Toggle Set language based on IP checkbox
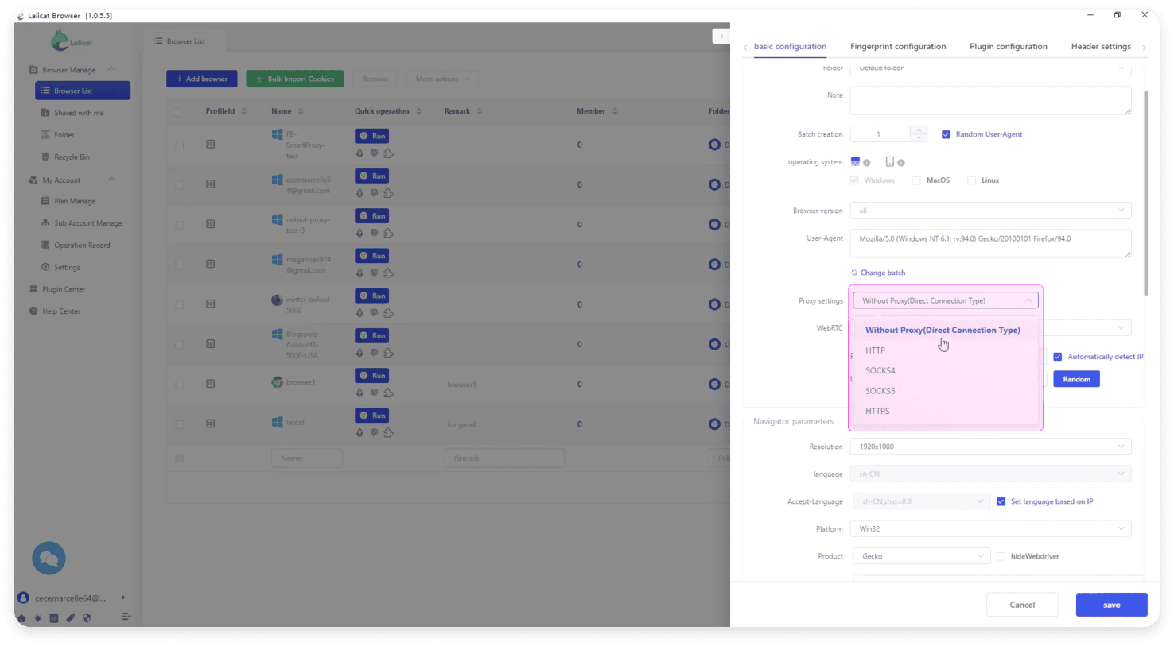The image size is (1174, 646). [1001, 501]
